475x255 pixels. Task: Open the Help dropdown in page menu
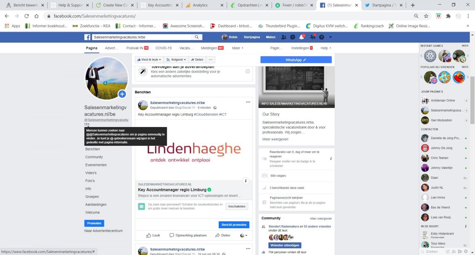coord(326,48)
